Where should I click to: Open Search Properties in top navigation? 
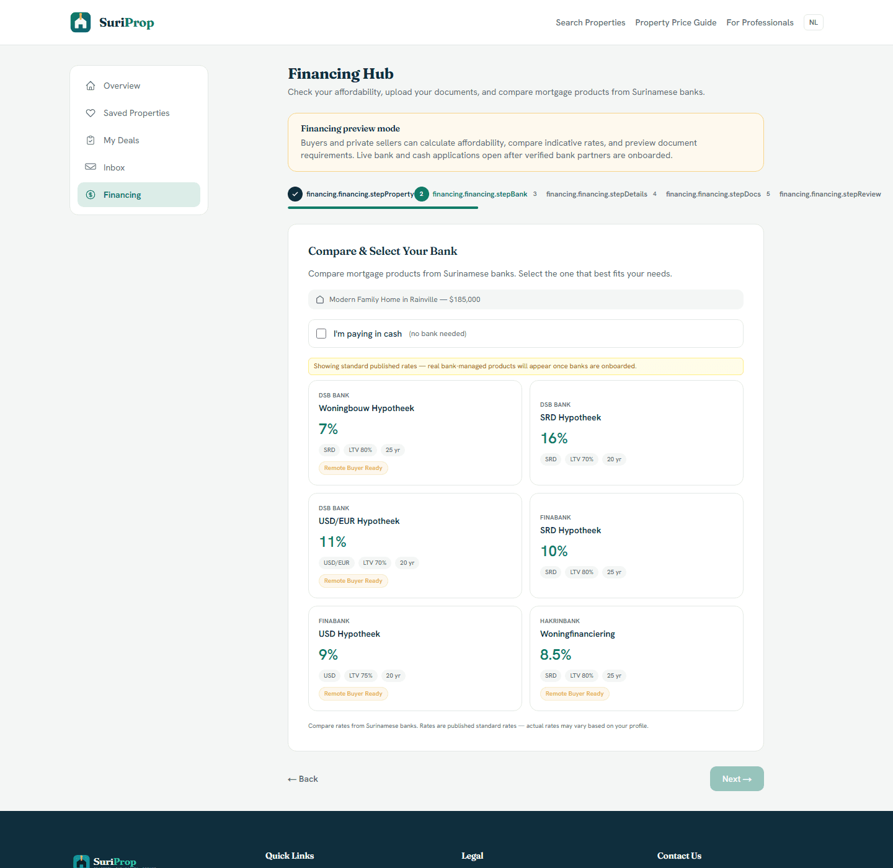click(590, 22)
